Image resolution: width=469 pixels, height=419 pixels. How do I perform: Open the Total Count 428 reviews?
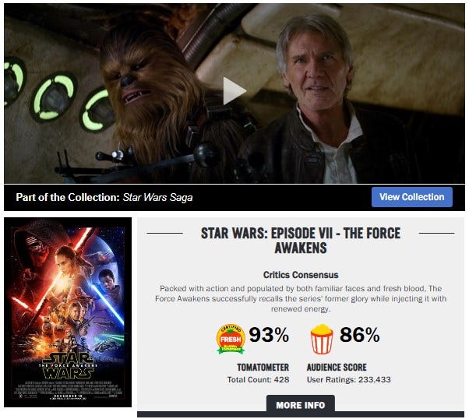click(x=258, y=379)
